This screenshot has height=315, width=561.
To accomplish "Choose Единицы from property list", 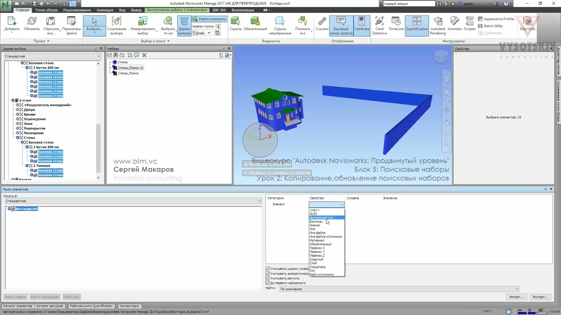I will (316, 221).
